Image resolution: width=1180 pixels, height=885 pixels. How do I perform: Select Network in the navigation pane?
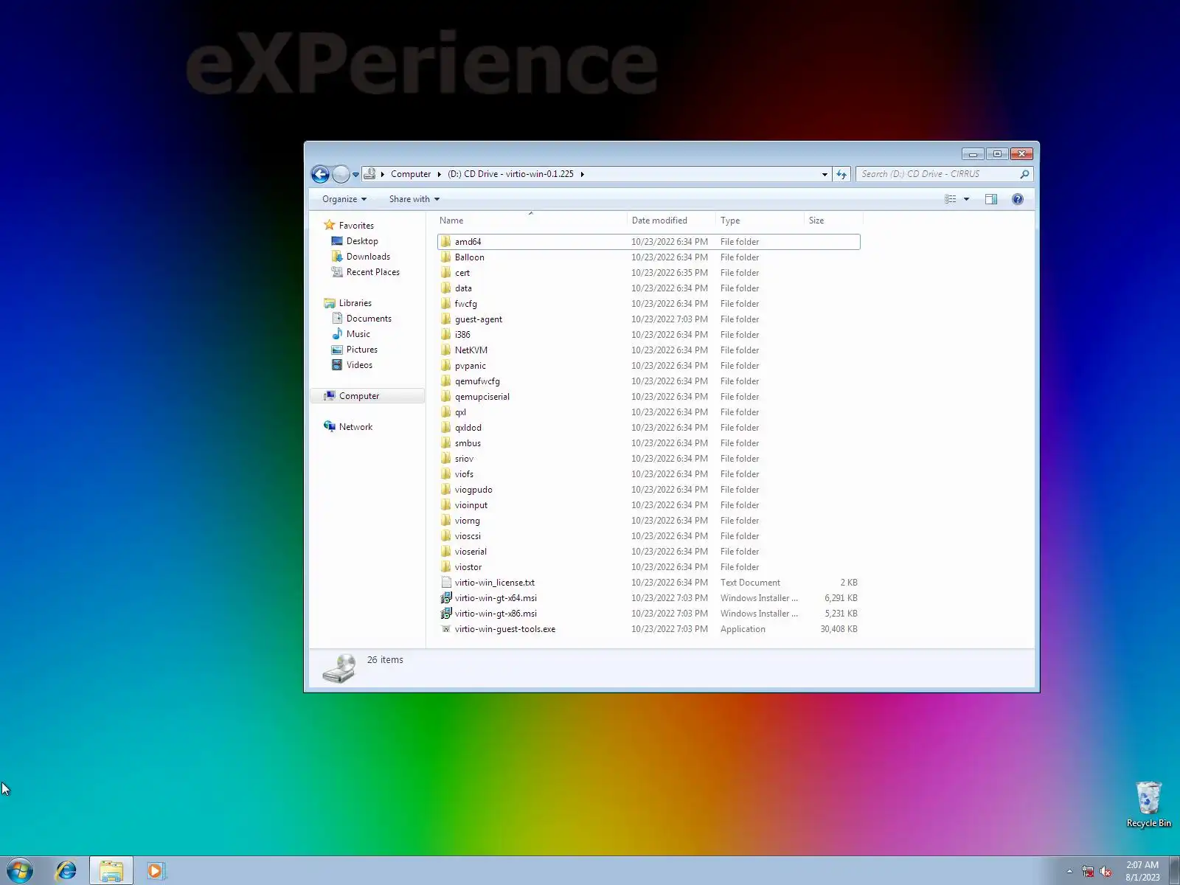click(355, 427)
